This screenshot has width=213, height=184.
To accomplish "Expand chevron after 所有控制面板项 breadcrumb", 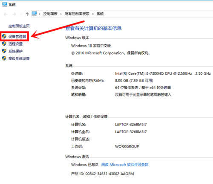I will tap(93, 14).
